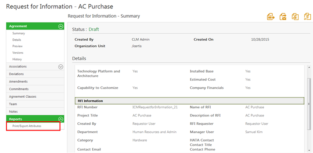Click the Hardware category value
313x153 pixels.
[x=140, y=140]
